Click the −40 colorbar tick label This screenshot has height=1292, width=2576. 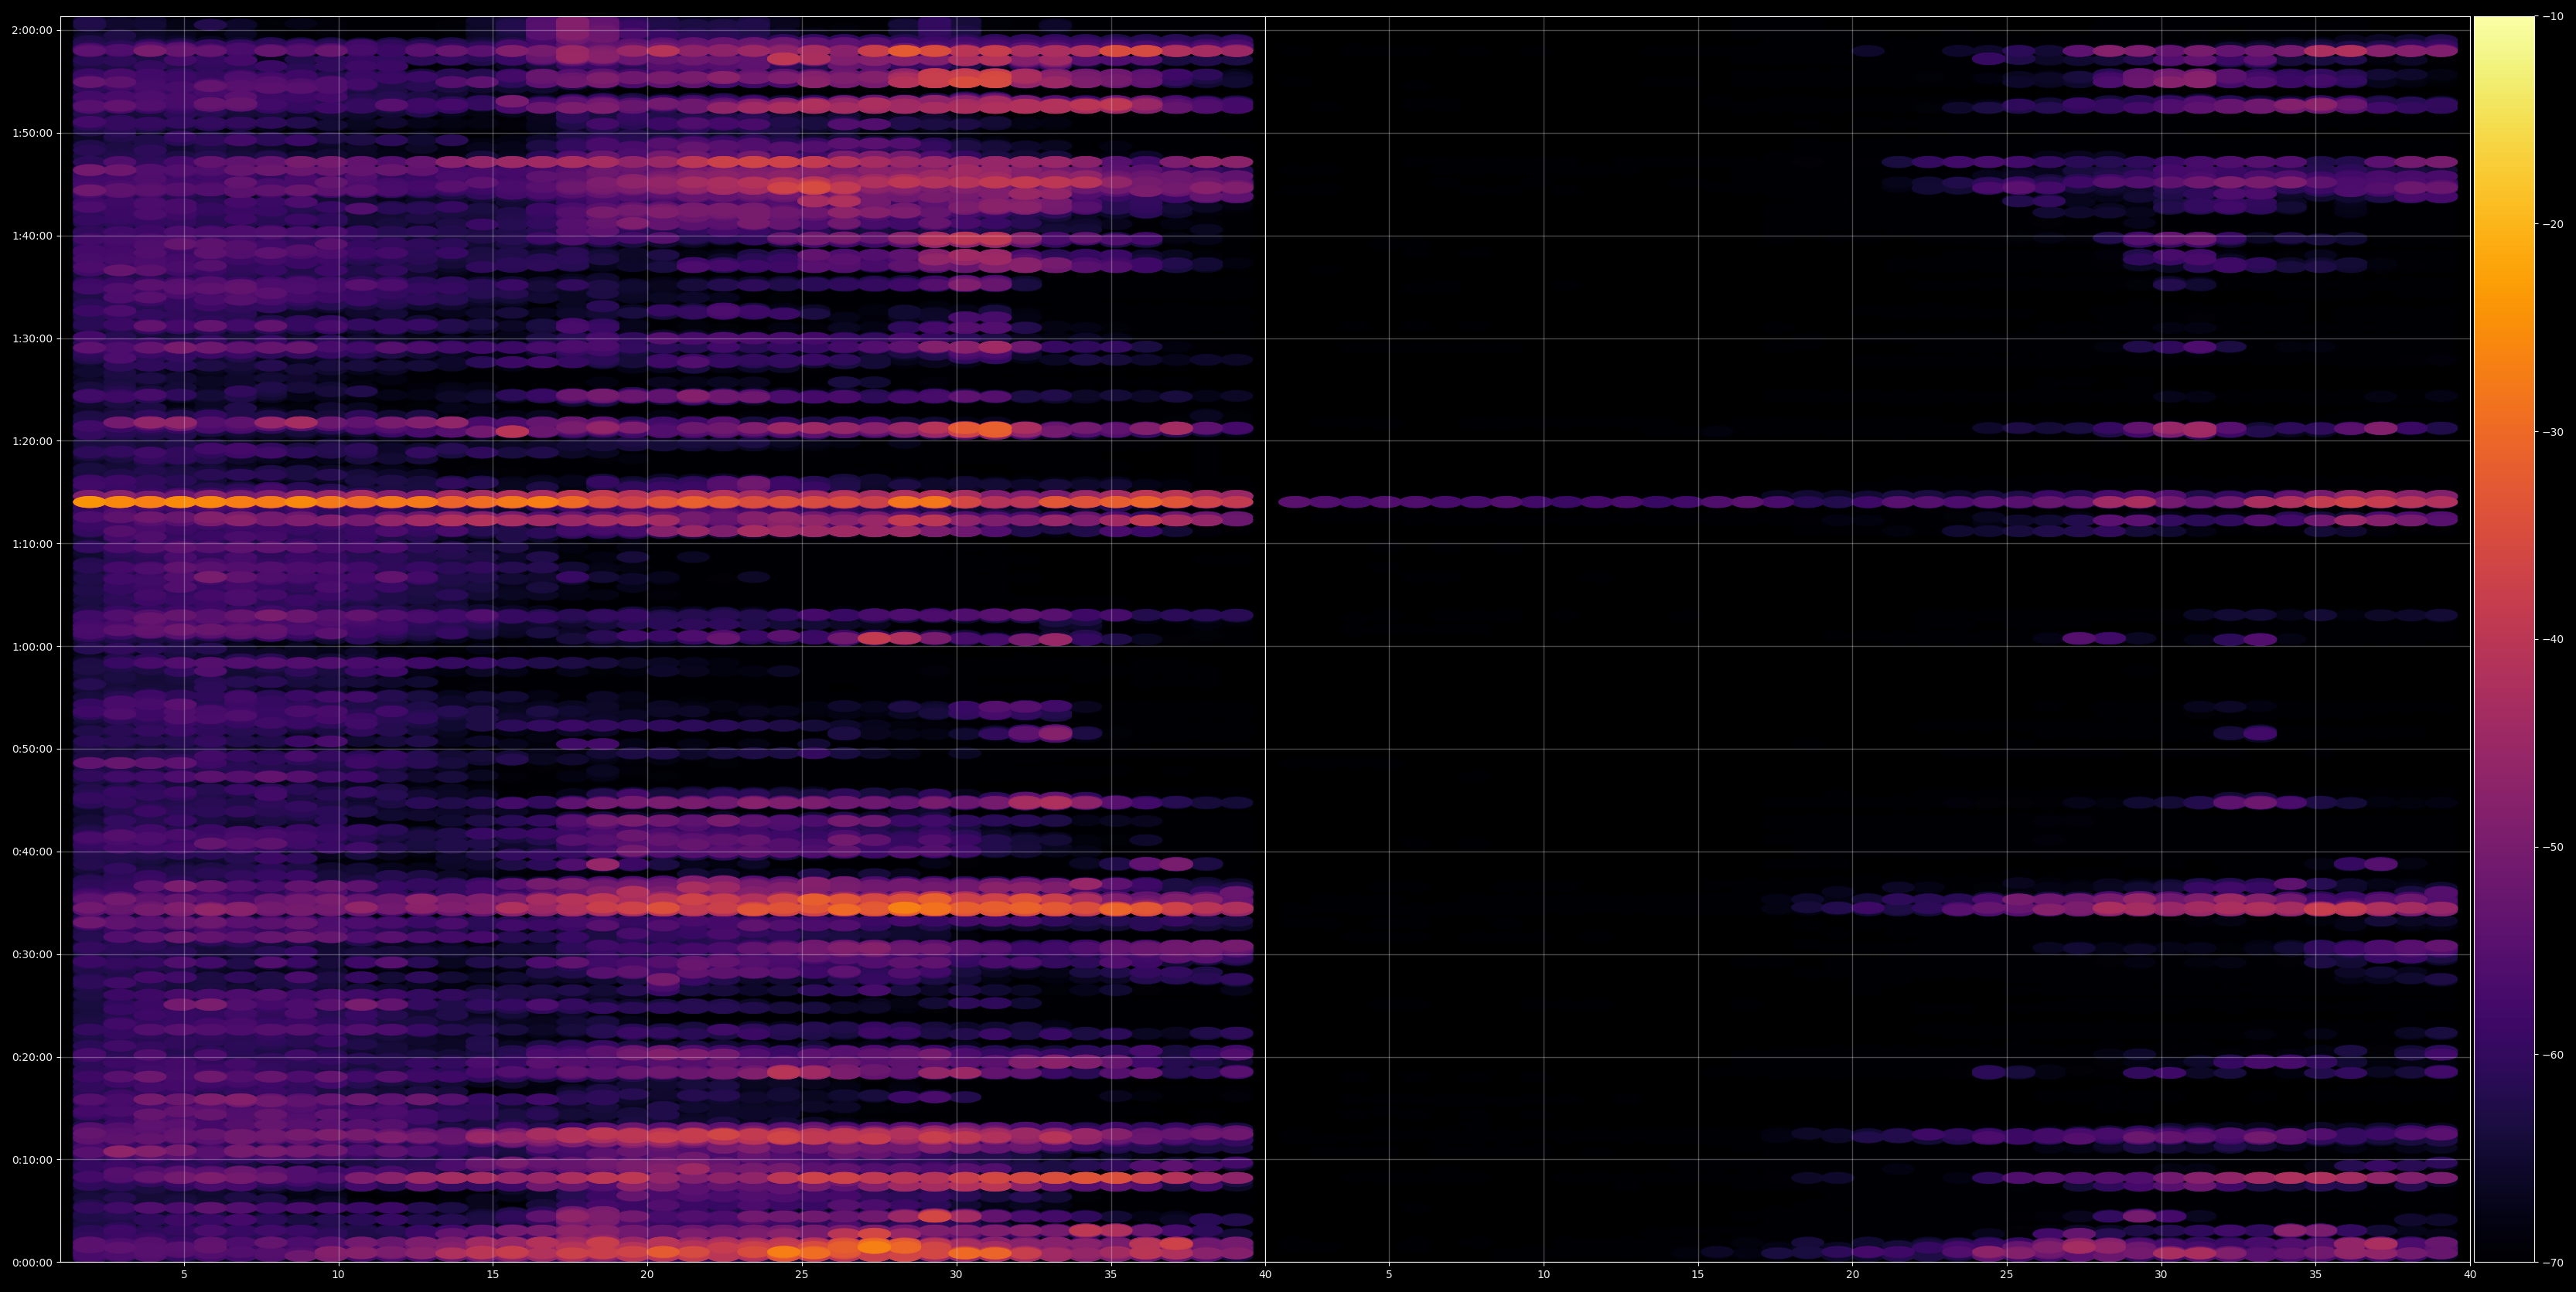[x=2553, y=640]
